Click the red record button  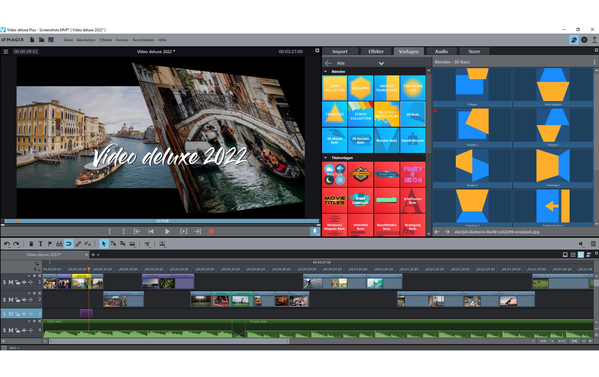tap(211, 232)
